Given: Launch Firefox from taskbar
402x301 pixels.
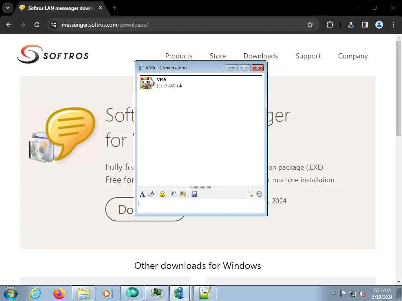Looking at the screenshot, I should click(x=59, y=293).
